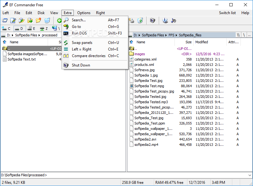Click the Shut Down toolbar icon
The height and width of the screenshot is (186, 253).
pos(153,20)
